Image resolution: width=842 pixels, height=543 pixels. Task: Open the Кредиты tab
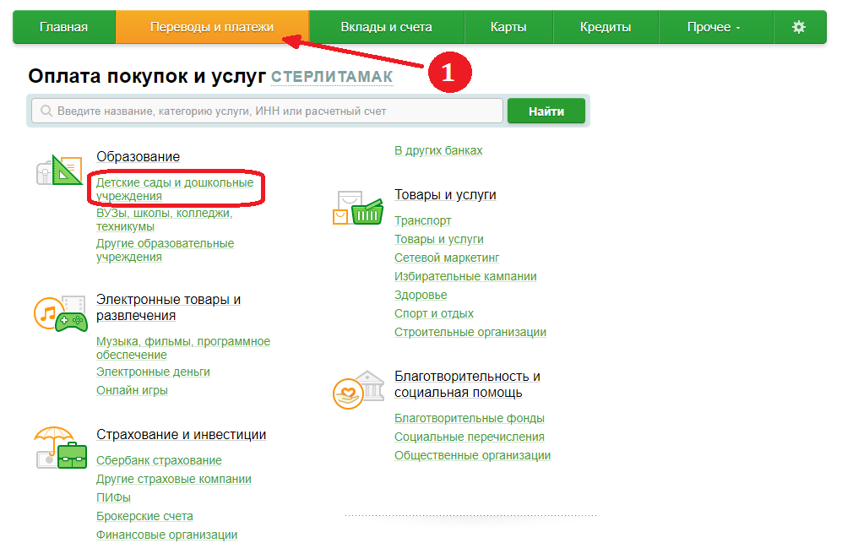pyautogui.click(x=605, y=27)
